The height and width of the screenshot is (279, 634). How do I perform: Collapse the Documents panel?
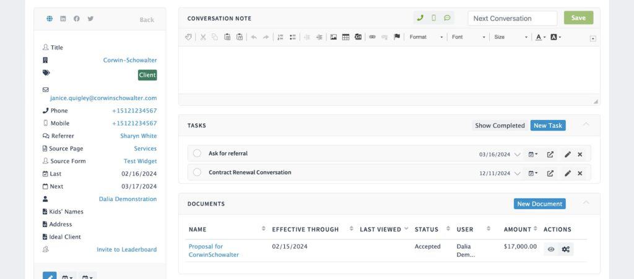[x=586, y=202]
